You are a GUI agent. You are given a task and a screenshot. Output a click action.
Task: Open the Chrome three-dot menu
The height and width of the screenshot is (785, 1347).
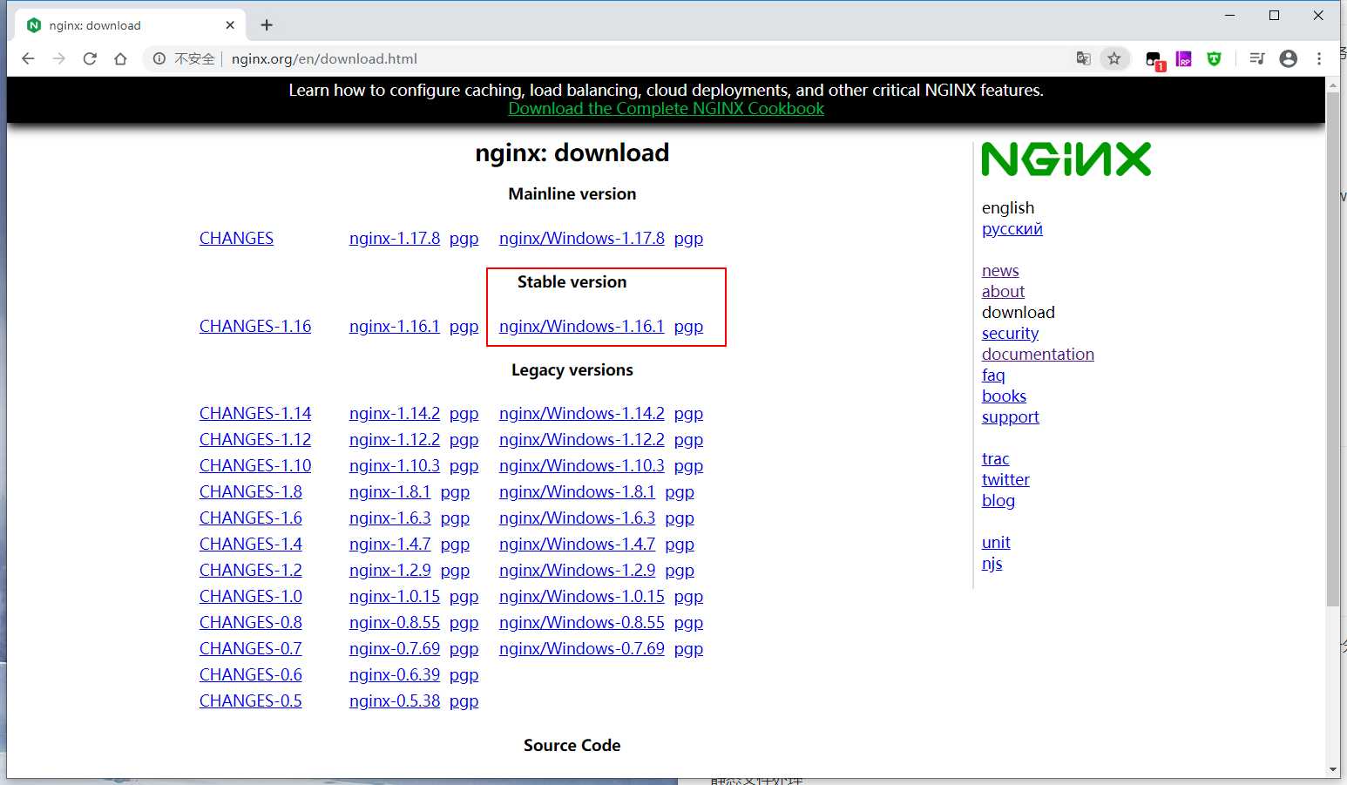[1319, 58]
